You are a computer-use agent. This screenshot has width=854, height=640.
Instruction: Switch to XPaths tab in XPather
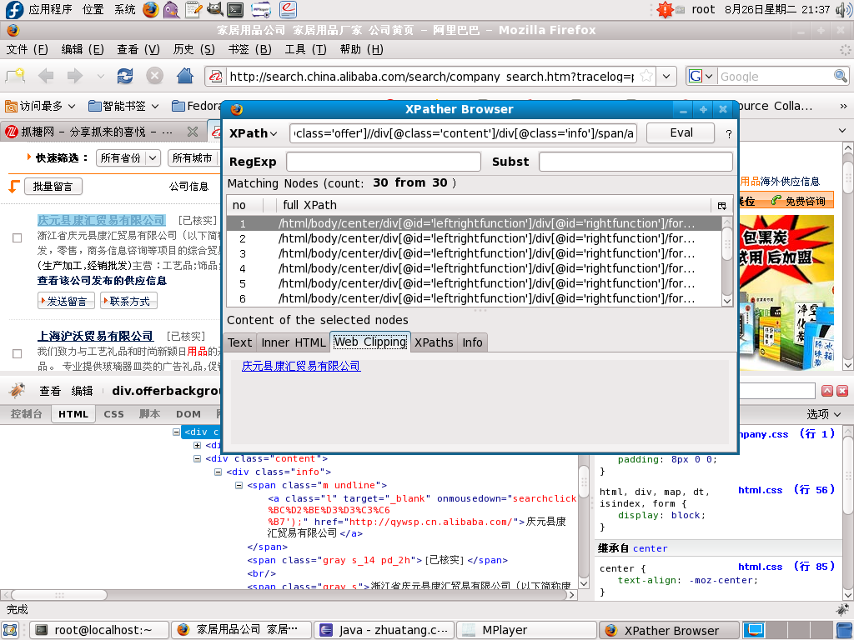(x=434, y=342)
